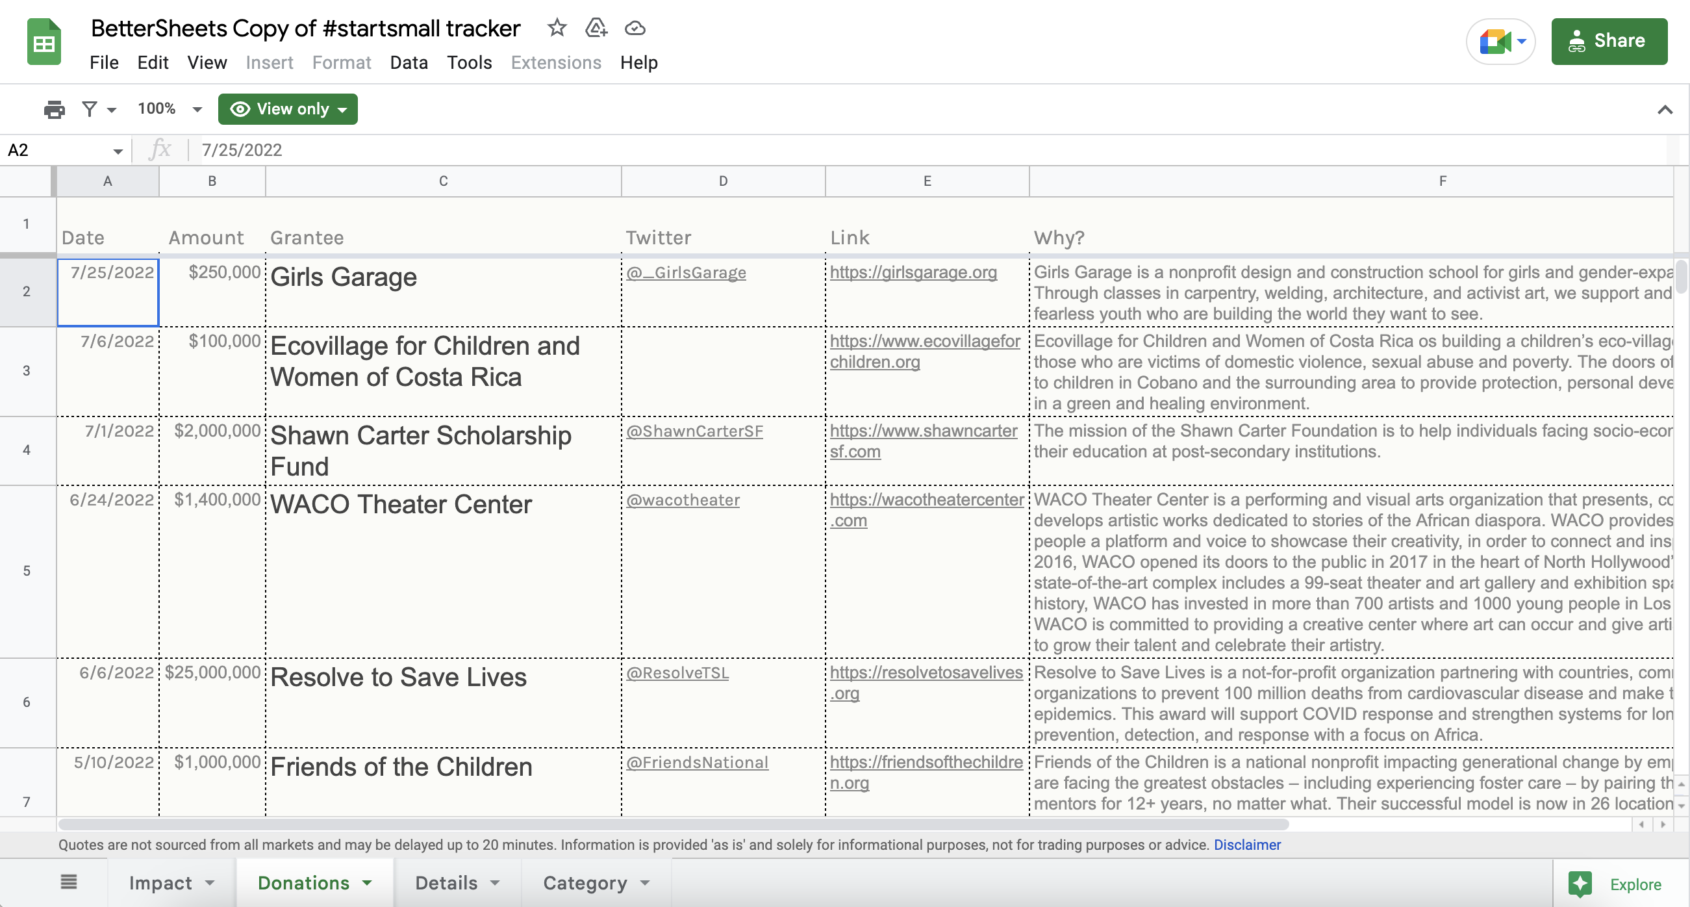Open the Google Sheets home icon
Image resolution: width=1690 pixels, height=907 pixels.
click(44, 43)
